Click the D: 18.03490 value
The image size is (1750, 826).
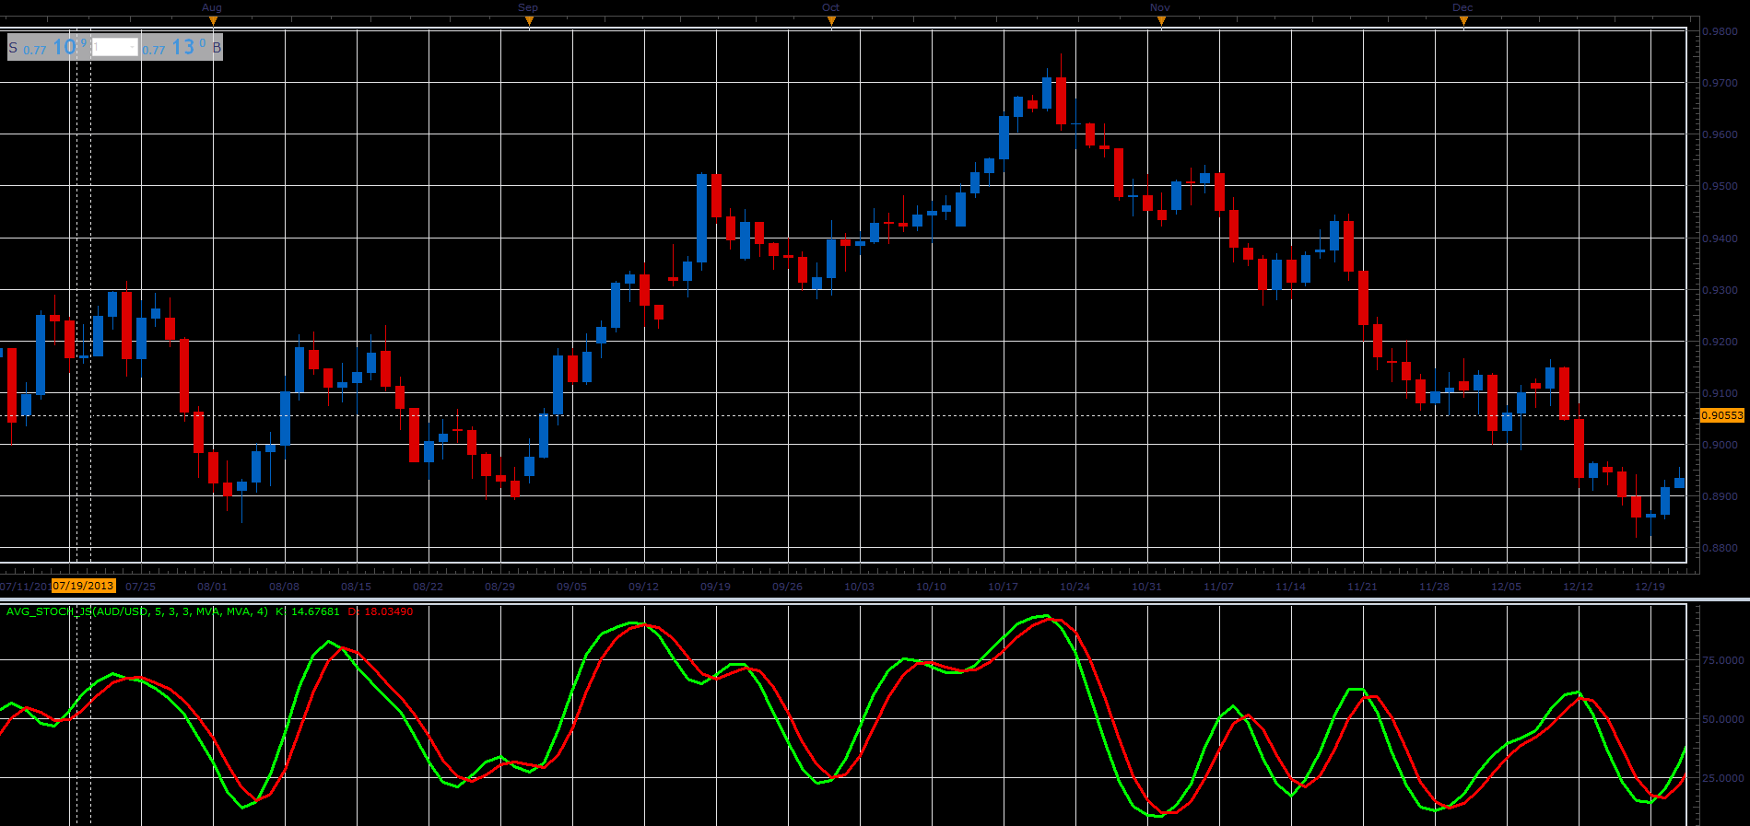tap(381, 611)
